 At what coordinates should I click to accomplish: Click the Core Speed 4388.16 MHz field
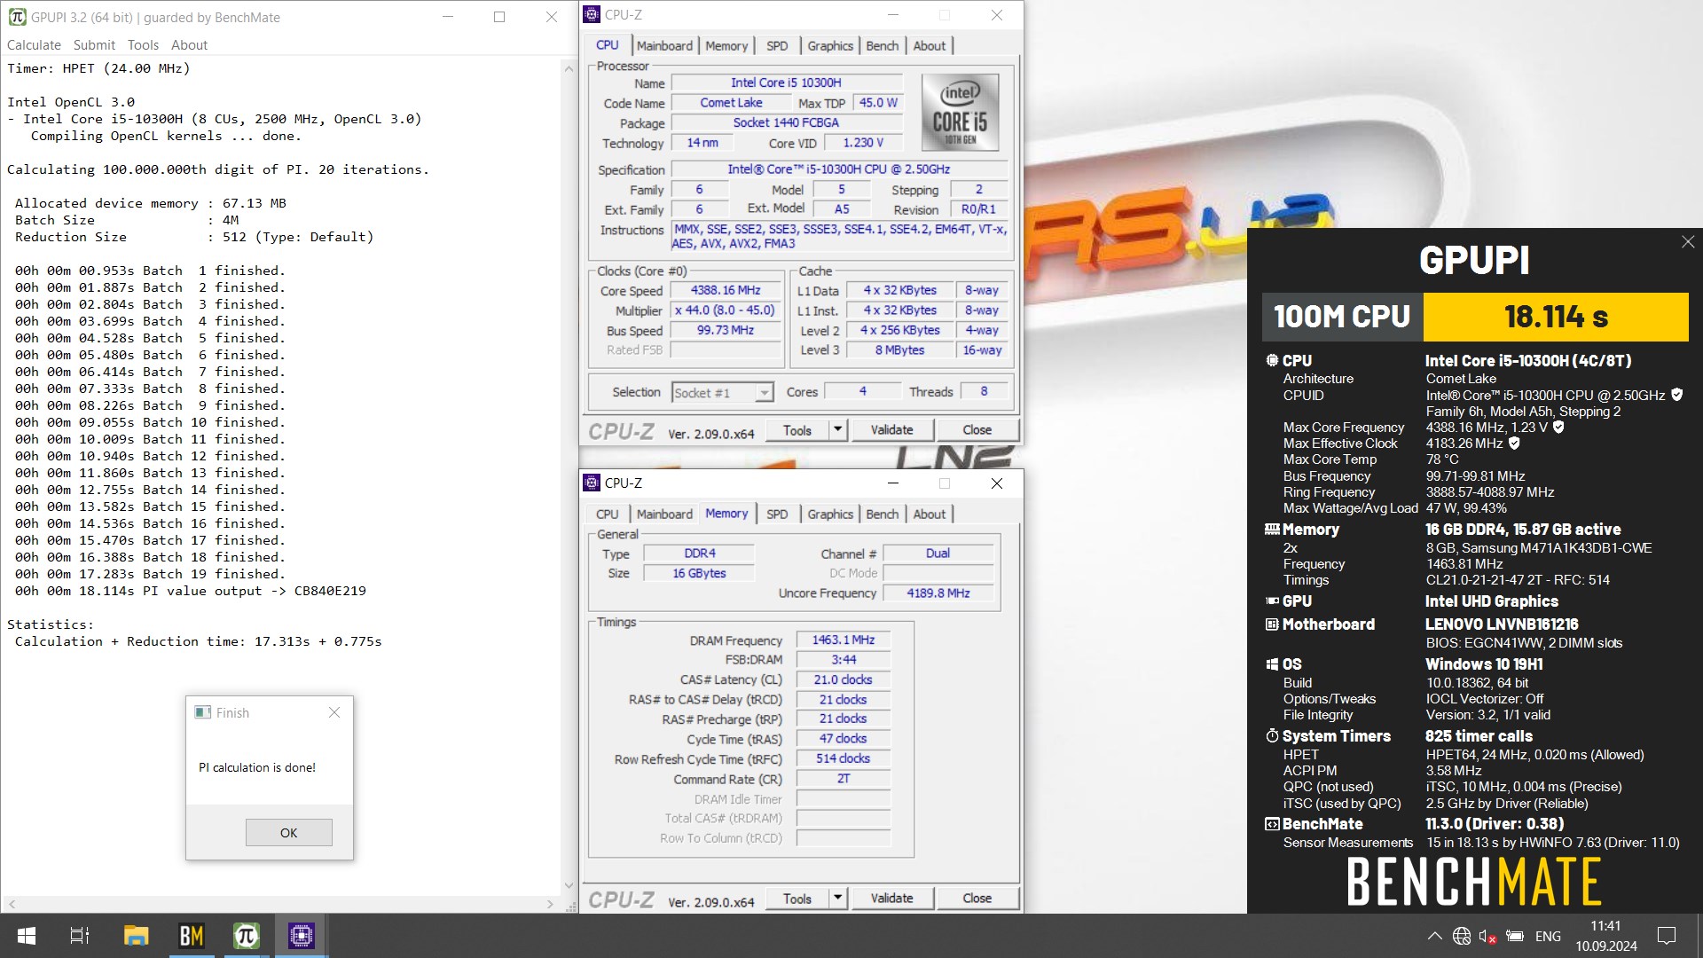pyautogui.click(x=726, y=290)
